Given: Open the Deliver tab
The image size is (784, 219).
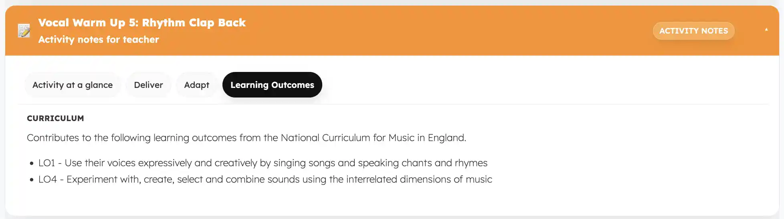Looking at the screenshot, I should point(148,85).
